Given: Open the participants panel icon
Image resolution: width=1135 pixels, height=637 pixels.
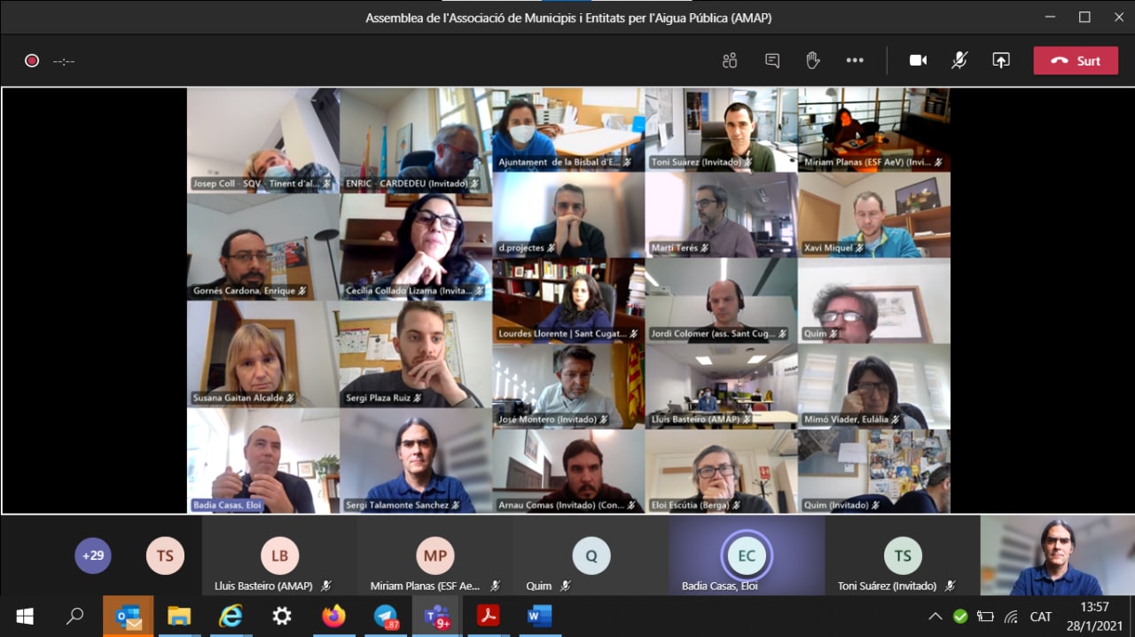Looking at the screenshot, I should 730,60.
